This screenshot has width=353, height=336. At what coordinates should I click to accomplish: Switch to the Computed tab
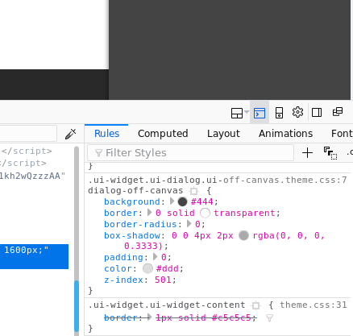[x=163, y=134]
